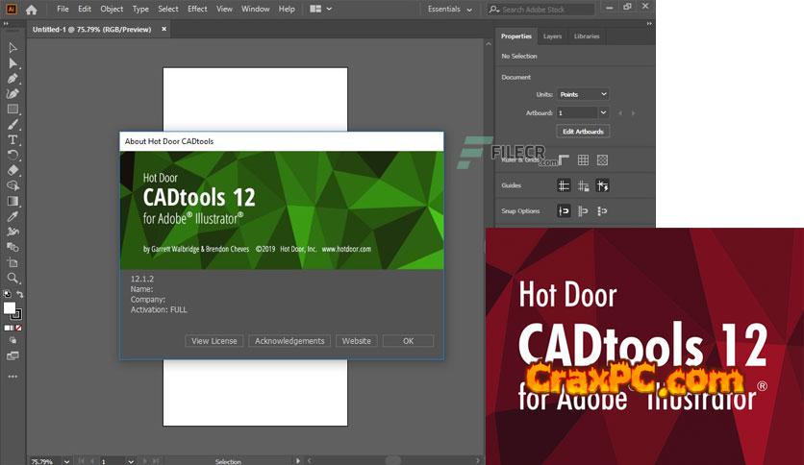804x465 pixels.
Task: Expand status bar Selection display arrow
Action: pos(298,461)
